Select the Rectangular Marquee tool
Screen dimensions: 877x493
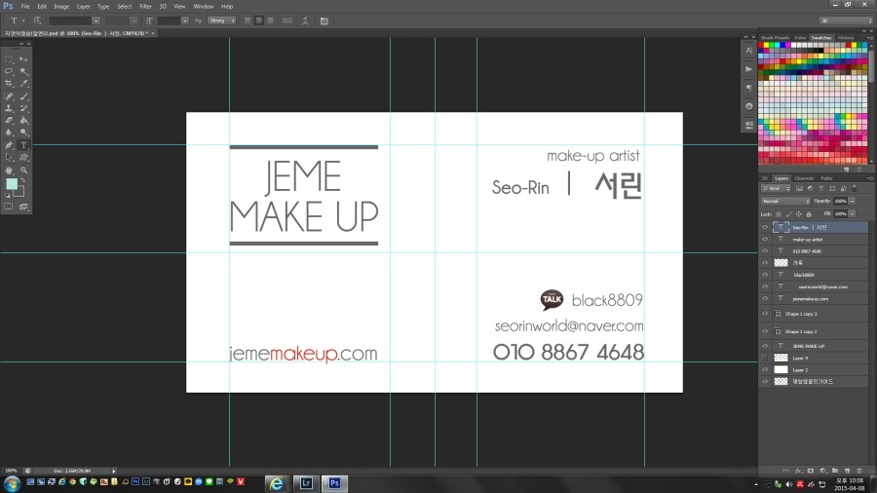[x=9, y=58]
